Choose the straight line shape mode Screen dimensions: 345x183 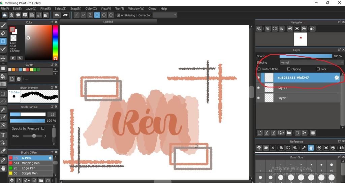coord(76,15)
